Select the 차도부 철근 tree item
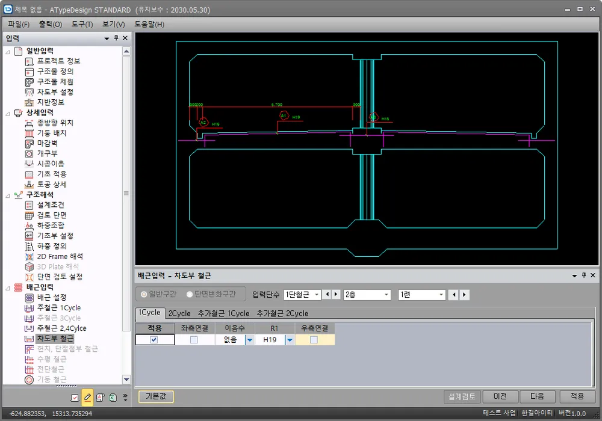The image size is (602, 421). coord(55,339)
